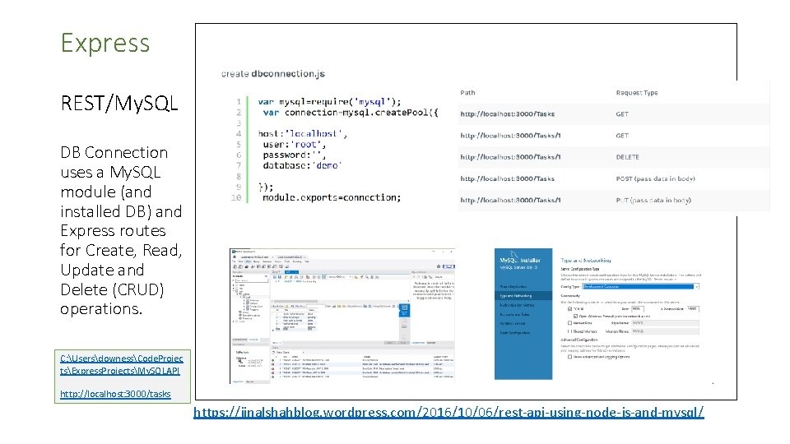
Task: Click the "DELETE" request type cell
Action: [x=627, y=157]
